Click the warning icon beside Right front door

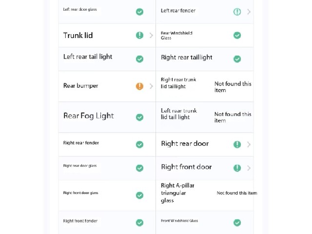[237, 168]
